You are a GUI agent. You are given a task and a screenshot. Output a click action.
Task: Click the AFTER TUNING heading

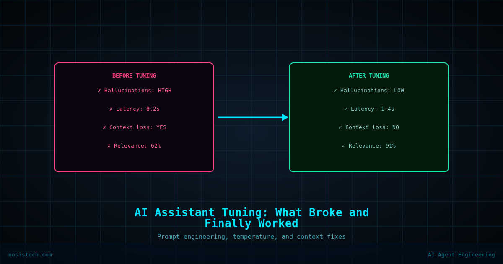click(x=369, y=76)
